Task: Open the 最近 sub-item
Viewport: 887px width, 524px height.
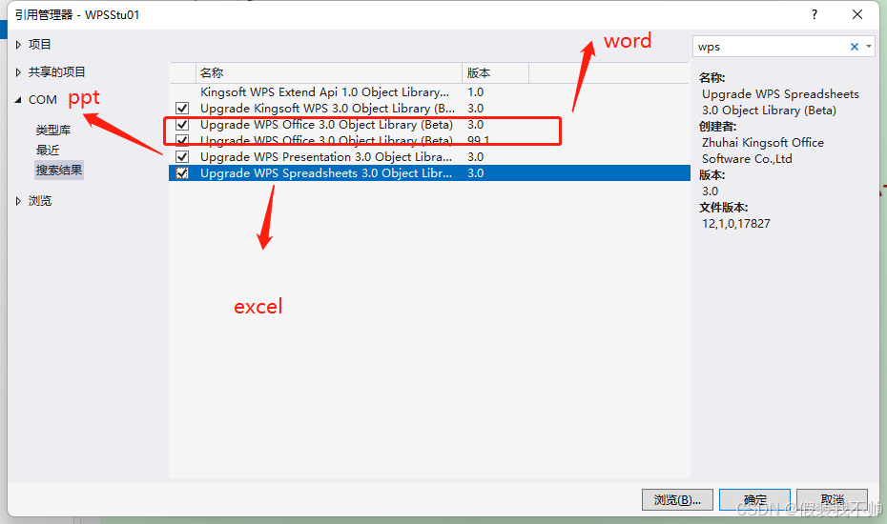Action: tap(48, 151)
